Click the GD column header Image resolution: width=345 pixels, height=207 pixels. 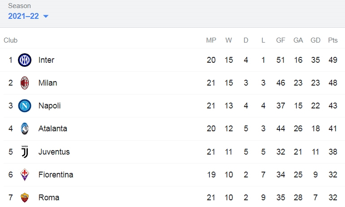pos(315,40)
